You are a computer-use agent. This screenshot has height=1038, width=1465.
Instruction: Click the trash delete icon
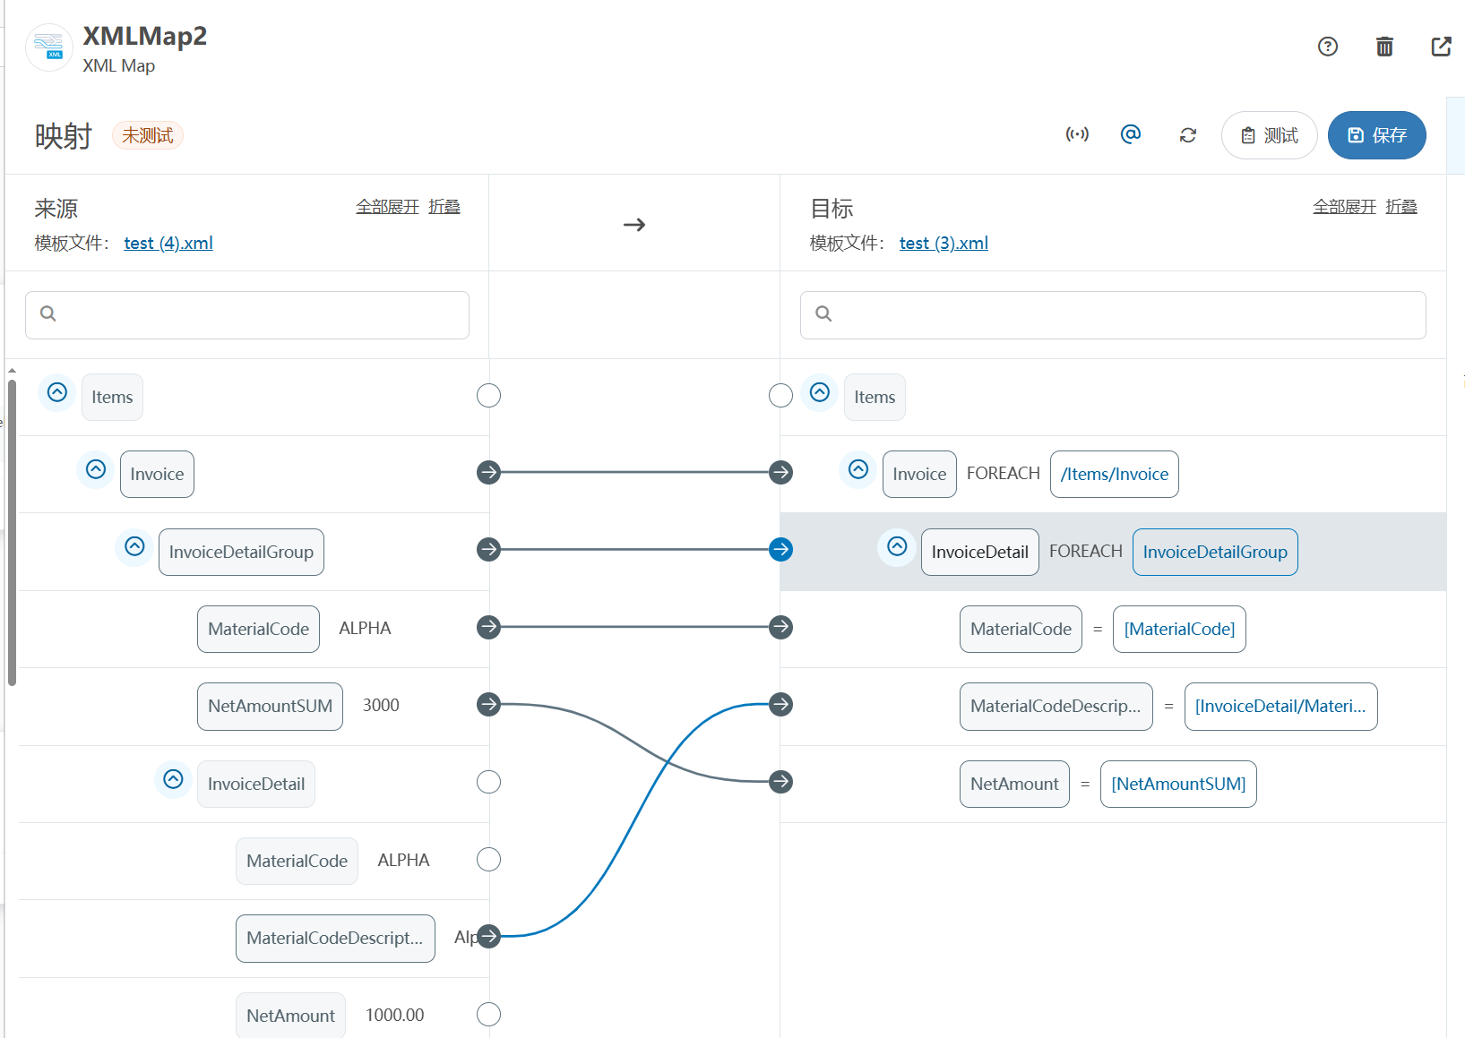(x=1384, y=47)
